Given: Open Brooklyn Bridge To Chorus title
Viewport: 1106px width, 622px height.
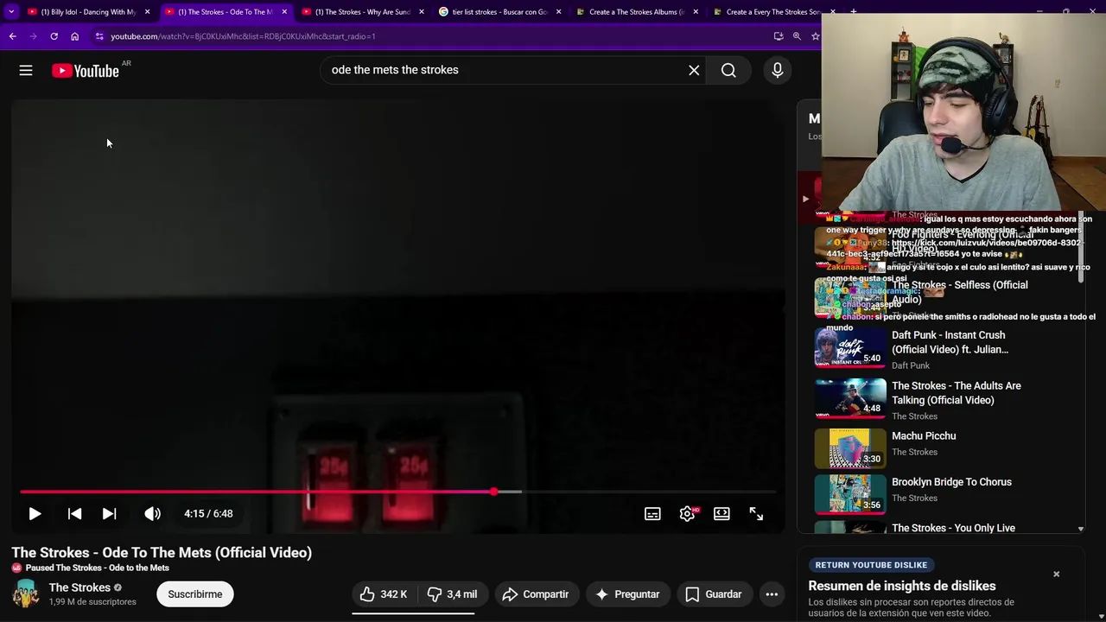Looking at the screenshot, I should [x=951, y=482].
